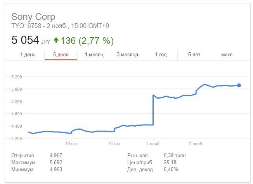Switch chart to '3 месяца' range

click(127, 55)
